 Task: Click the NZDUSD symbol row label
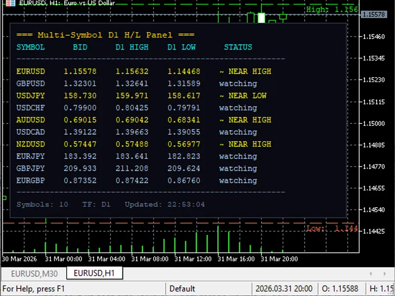tap(31, 144)
